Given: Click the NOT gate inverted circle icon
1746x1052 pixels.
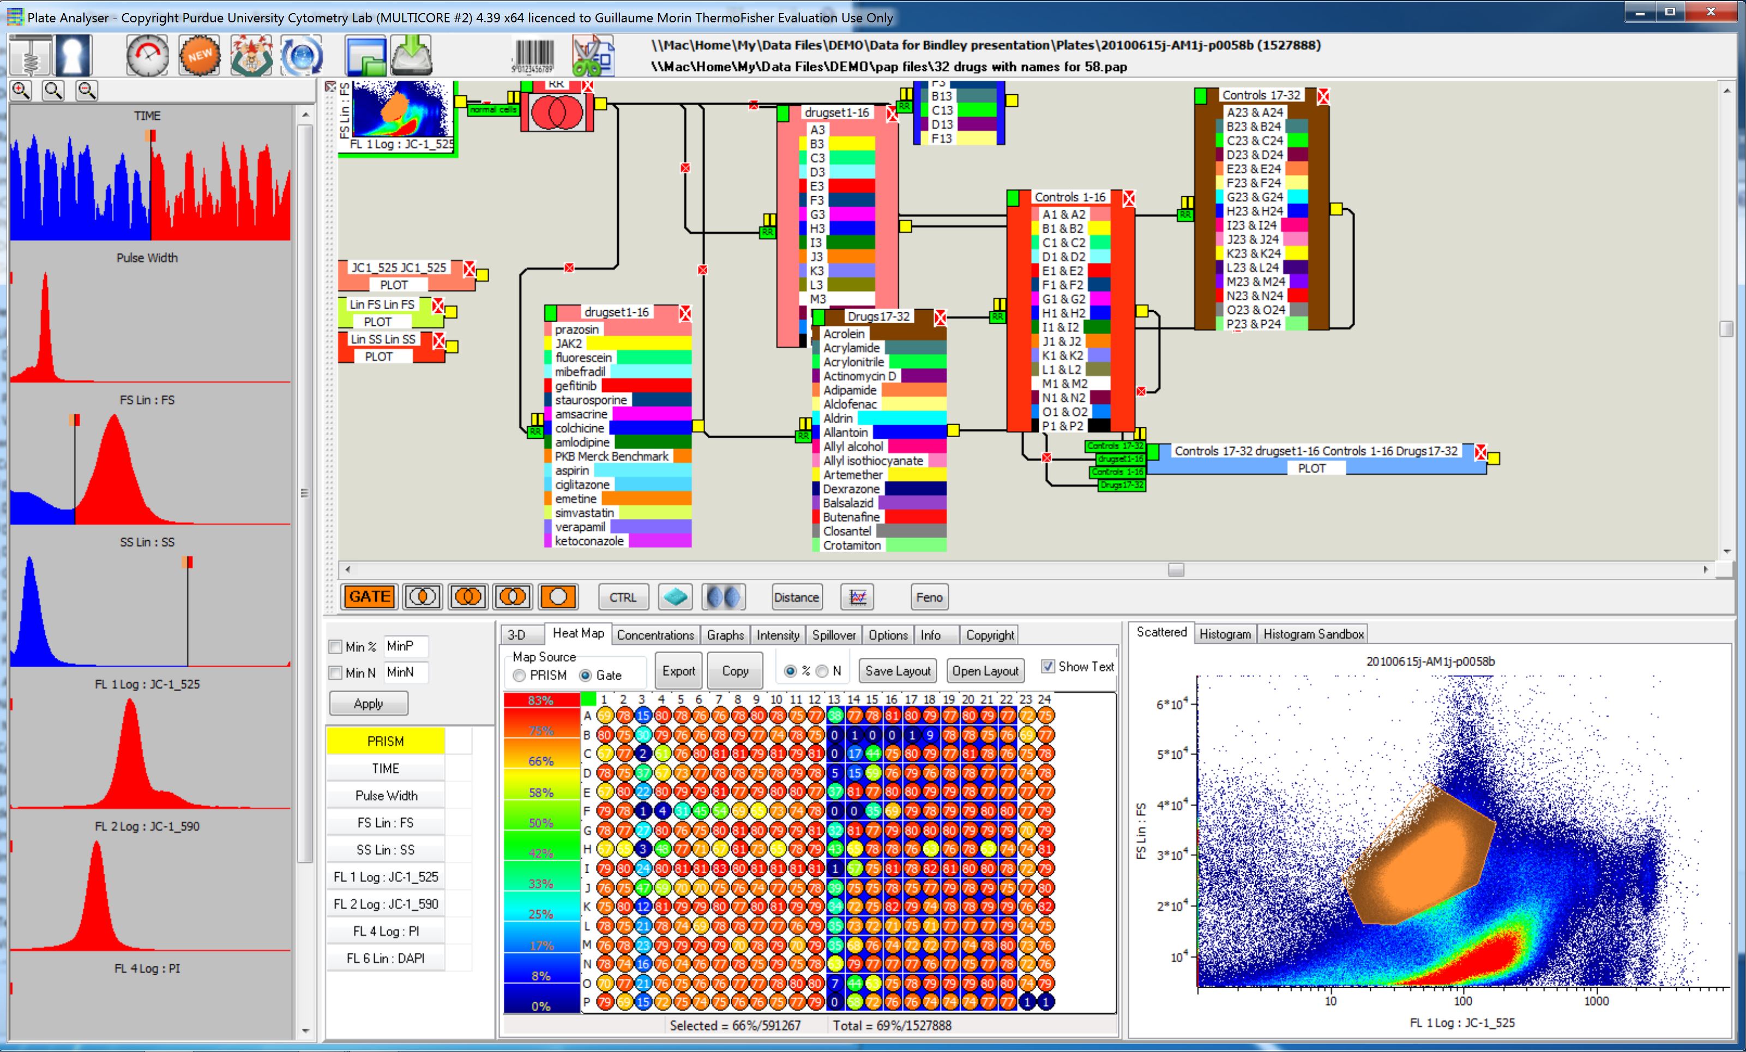Looking at the screenshot, I should tap(558, 597).
